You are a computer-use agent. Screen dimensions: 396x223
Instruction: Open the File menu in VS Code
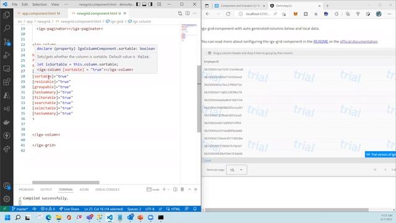[15, 4]
